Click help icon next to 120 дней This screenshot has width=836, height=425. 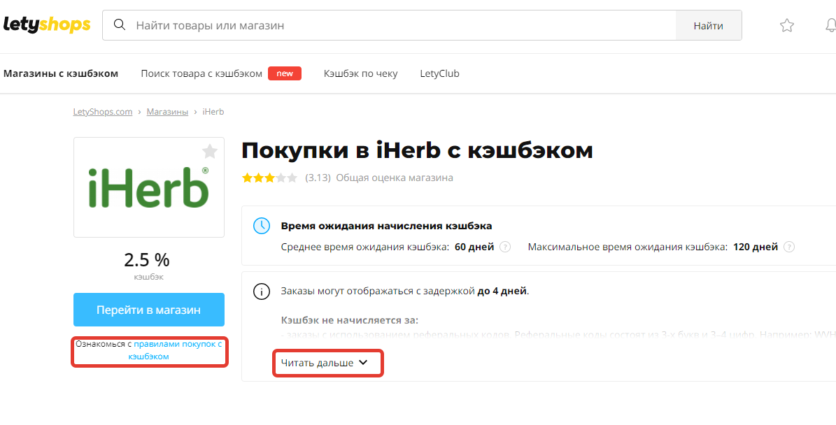point(789,247)
